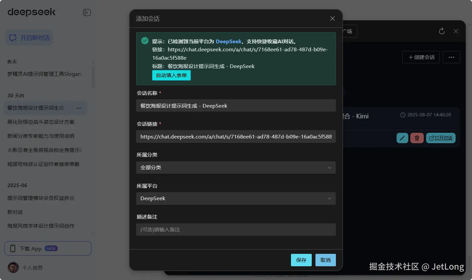Click the 打开对话 button on the Kimi card
This screenshot has height=280, width=472.
click(441, 138)
